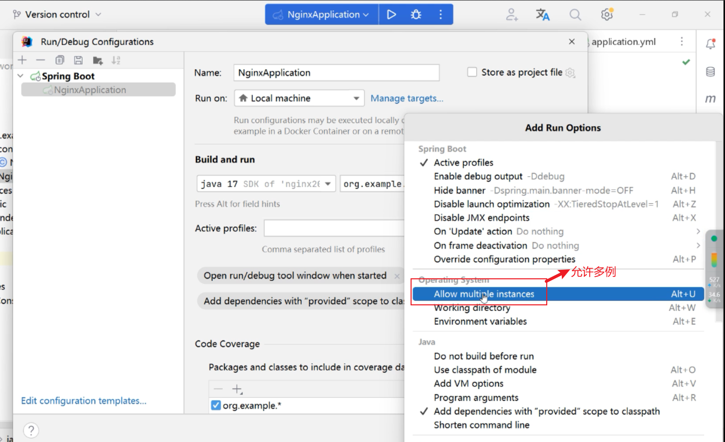This screenshot has height=442, width=725.
Task: Click the Active profiles input field
Action: point(334,228)
